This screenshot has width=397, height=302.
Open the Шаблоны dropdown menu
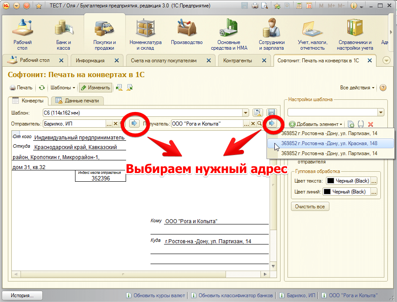pos(62,88)
